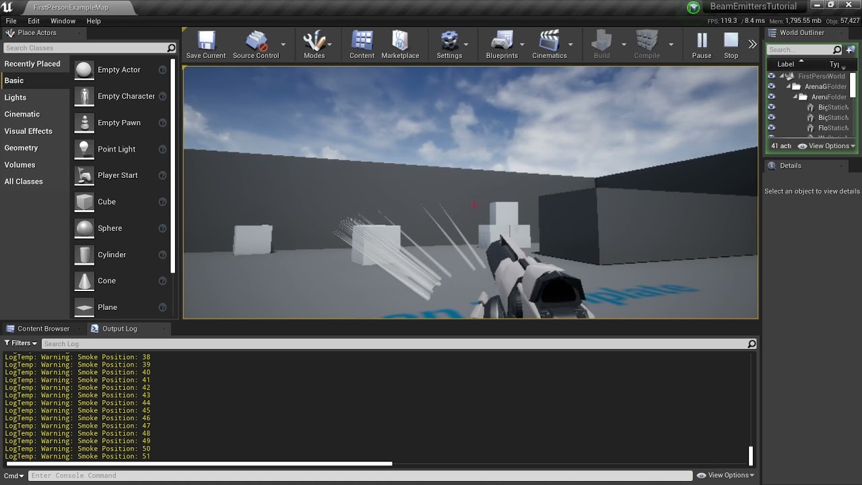Select the Cone actor icon
The image size is (862, 485).
click(84, 281)
